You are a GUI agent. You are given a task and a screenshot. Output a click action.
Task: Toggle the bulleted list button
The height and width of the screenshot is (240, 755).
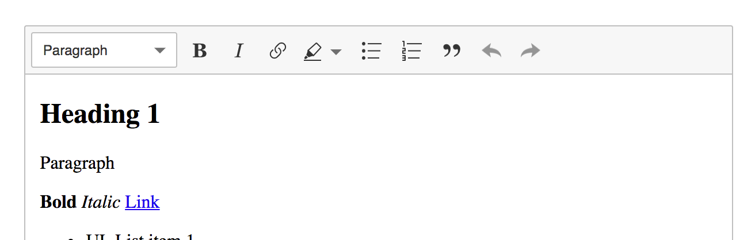pyautogui.click(x=371, y=51)
